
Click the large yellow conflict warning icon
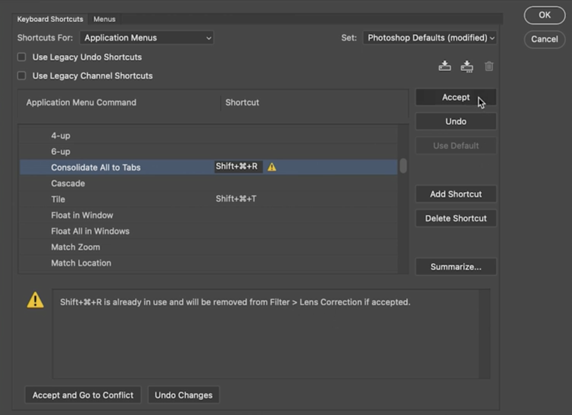click(x=35, y=300)
